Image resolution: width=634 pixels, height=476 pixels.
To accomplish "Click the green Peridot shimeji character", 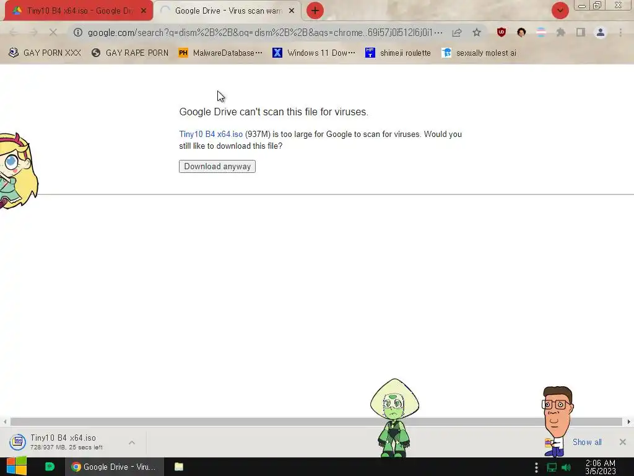I will point(394,417).
